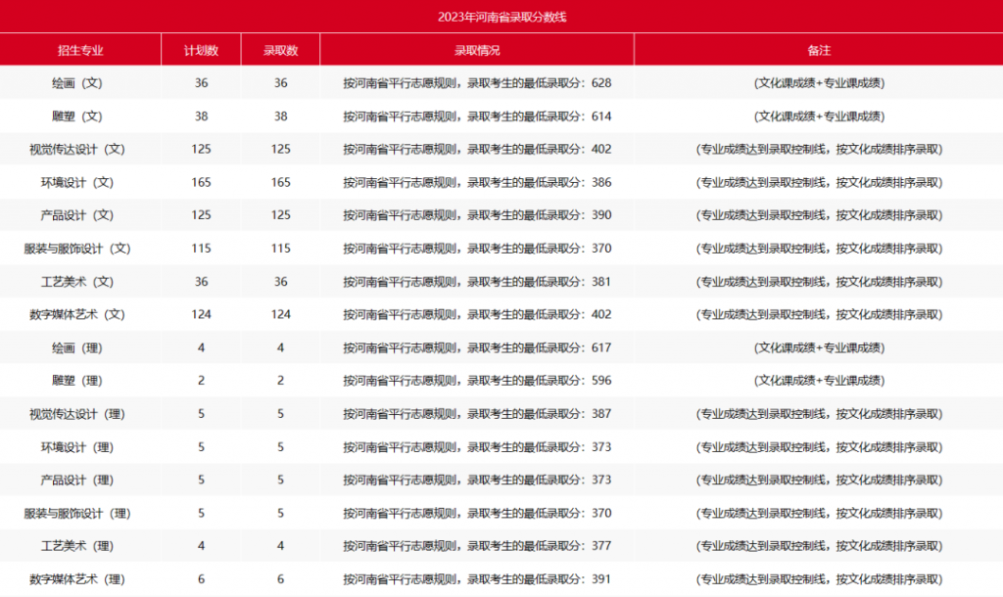Viewport: 1003px width, 597px height.
Task: Click the major name "绘画（理）"
Action: click(x=77, y=347)
